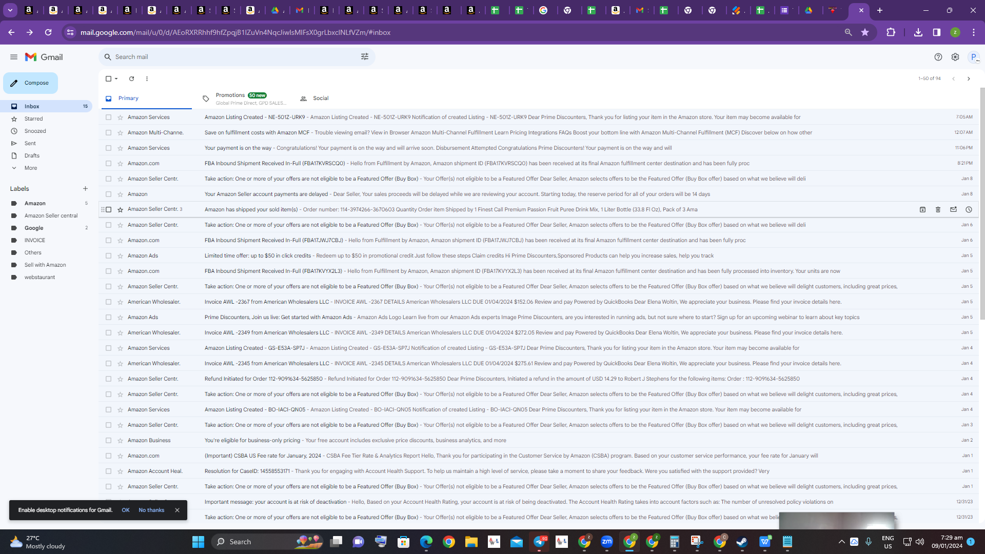Open the Starred folder
Image resolution: width=985 pixels, height=554 pixels.
click(x=46, y=118)
